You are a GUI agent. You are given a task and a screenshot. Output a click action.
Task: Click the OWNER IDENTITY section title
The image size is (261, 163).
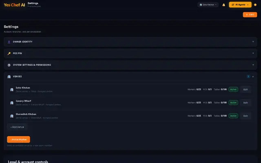point(23,42)
